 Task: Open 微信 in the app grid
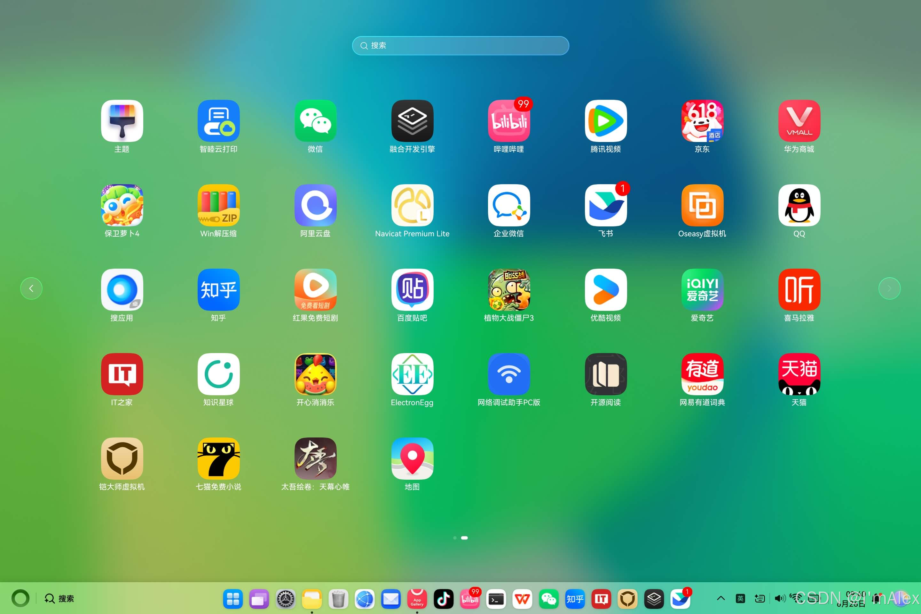[315, 121]
